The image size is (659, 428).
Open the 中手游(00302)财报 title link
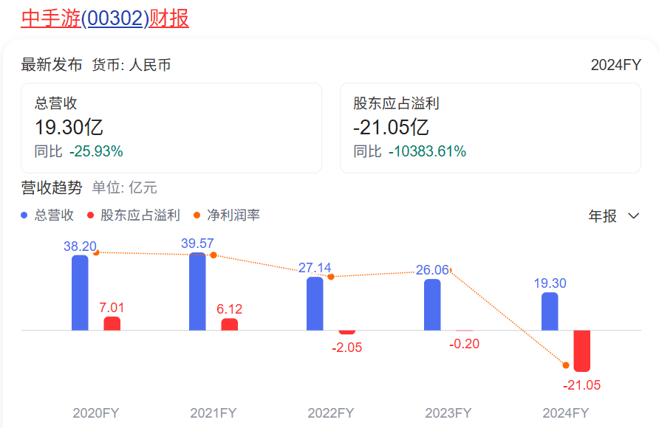click(105, 18)
